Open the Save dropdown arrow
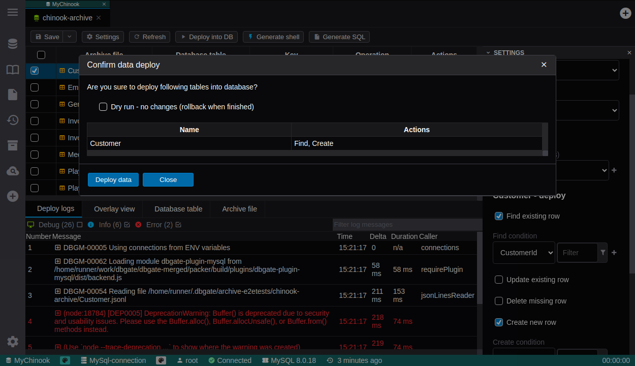The width and height of the screenshot is (635, 366). click(x=71, y=37)
